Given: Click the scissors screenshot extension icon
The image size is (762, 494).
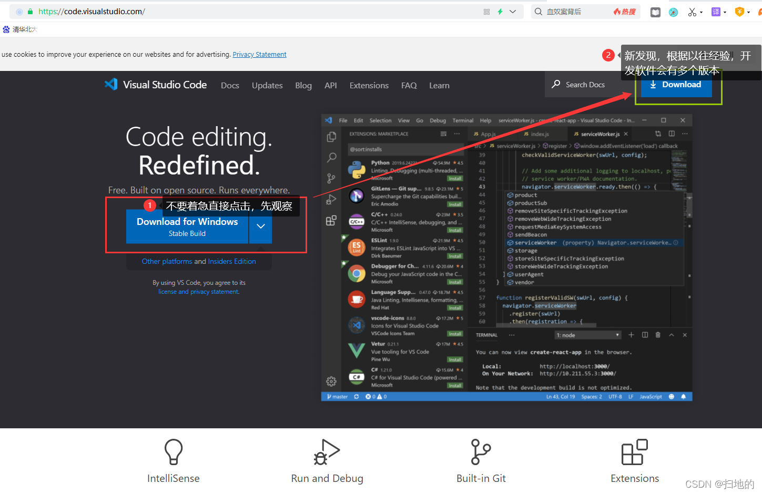Looking at the screenshot, I should pos(692,12).
